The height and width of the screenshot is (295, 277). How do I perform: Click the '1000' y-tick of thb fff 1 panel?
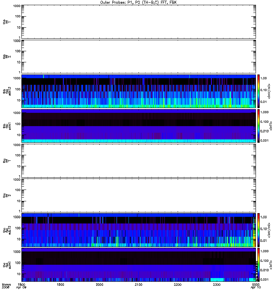[17, 6]
